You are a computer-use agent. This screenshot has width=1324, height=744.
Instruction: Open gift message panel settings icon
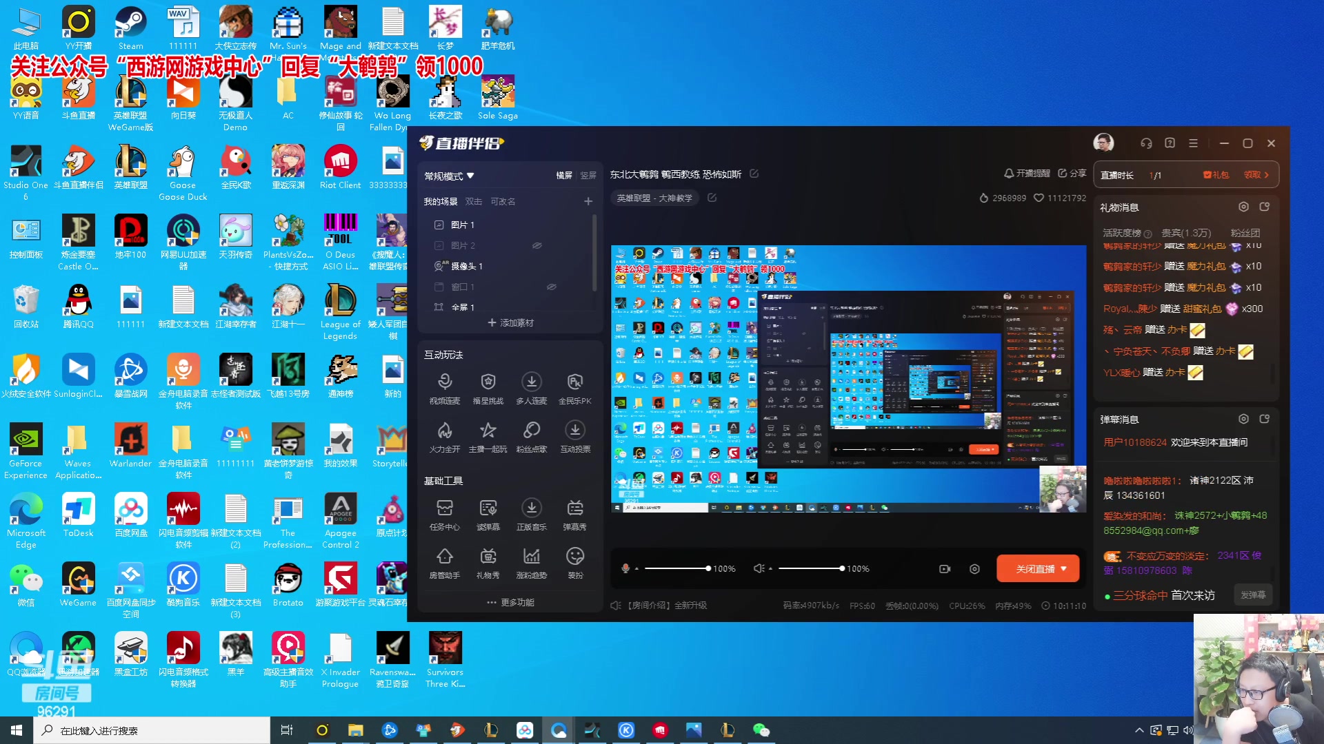click(x=1243, y=207)
